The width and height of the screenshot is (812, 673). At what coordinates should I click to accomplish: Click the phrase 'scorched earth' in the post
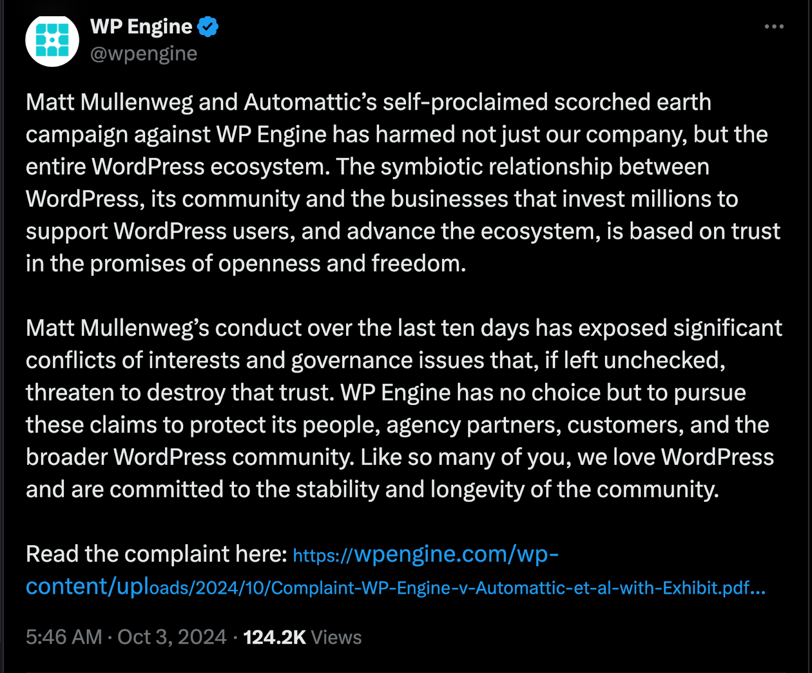coord(632,102)
